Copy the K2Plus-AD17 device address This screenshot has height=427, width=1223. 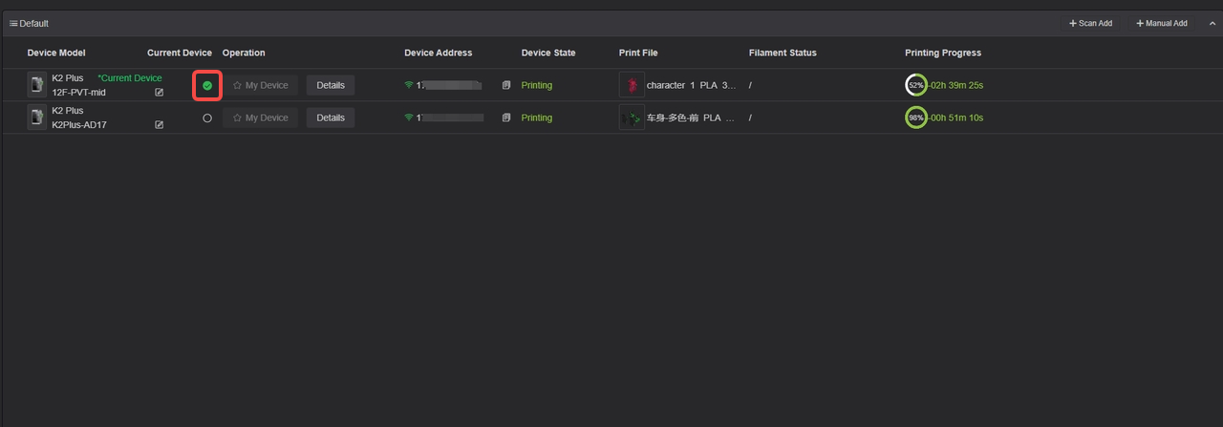[x=506, y=117]
